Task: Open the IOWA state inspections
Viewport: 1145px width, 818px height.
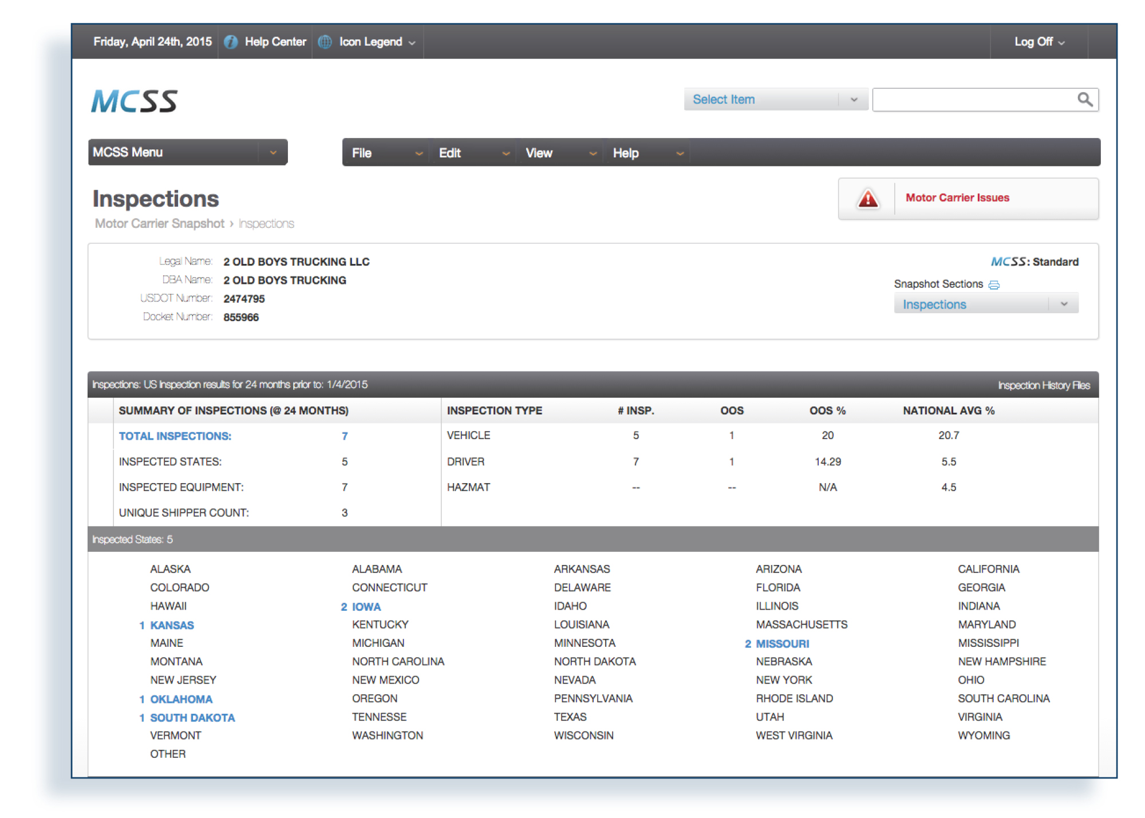Action: [366, 607]
